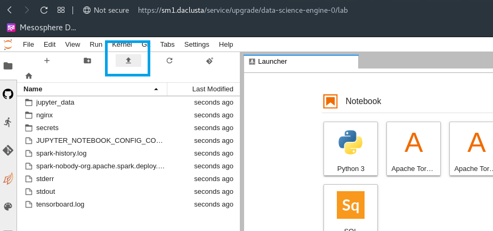This screenshot has height=231, width=493.
Task: Switch to the Launcher tab
Action: [301, 62]
